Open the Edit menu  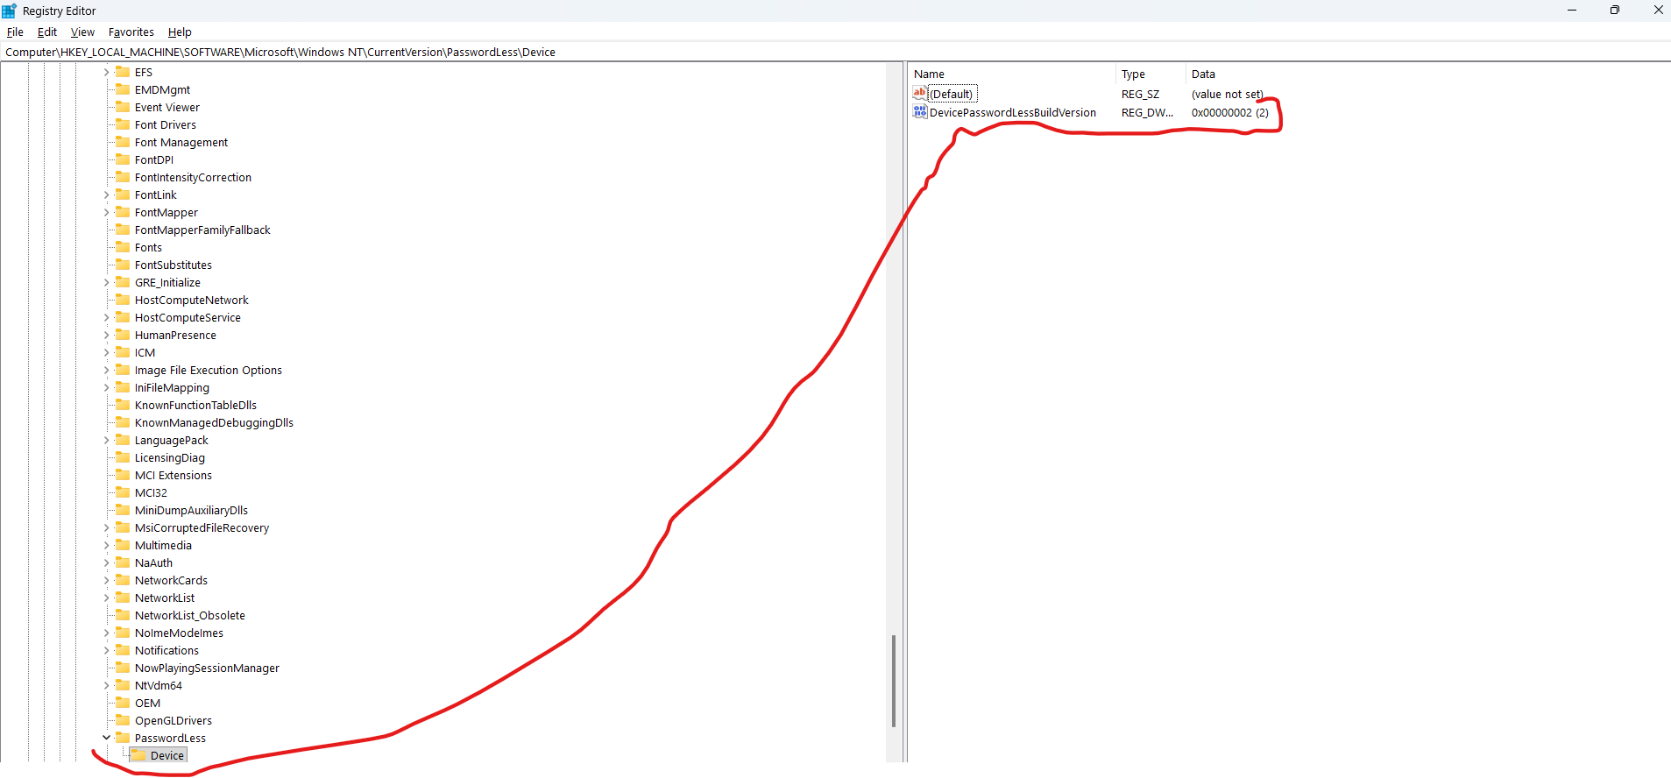[47, 32]
